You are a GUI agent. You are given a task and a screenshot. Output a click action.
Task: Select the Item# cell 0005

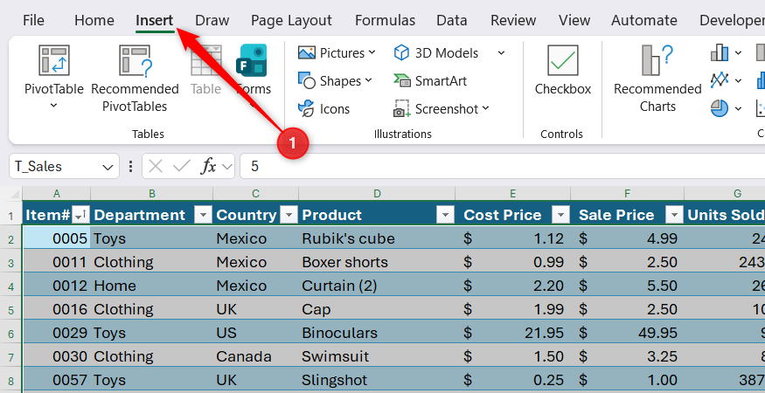(57, 238)
